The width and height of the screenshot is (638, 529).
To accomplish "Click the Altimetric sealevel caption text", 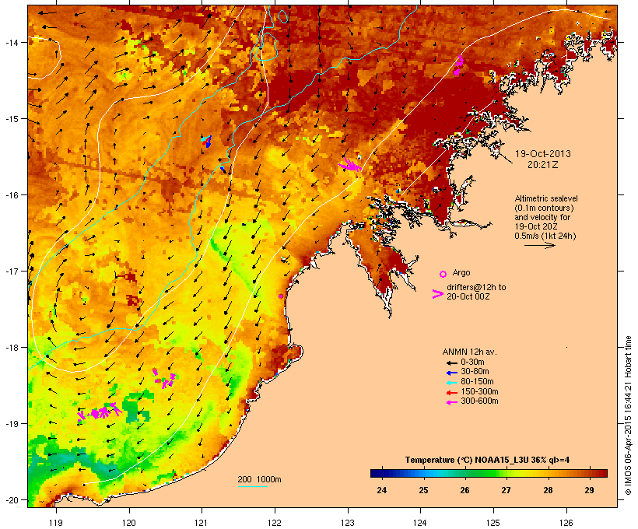I will pyautogui.click(x=546, y=198).
